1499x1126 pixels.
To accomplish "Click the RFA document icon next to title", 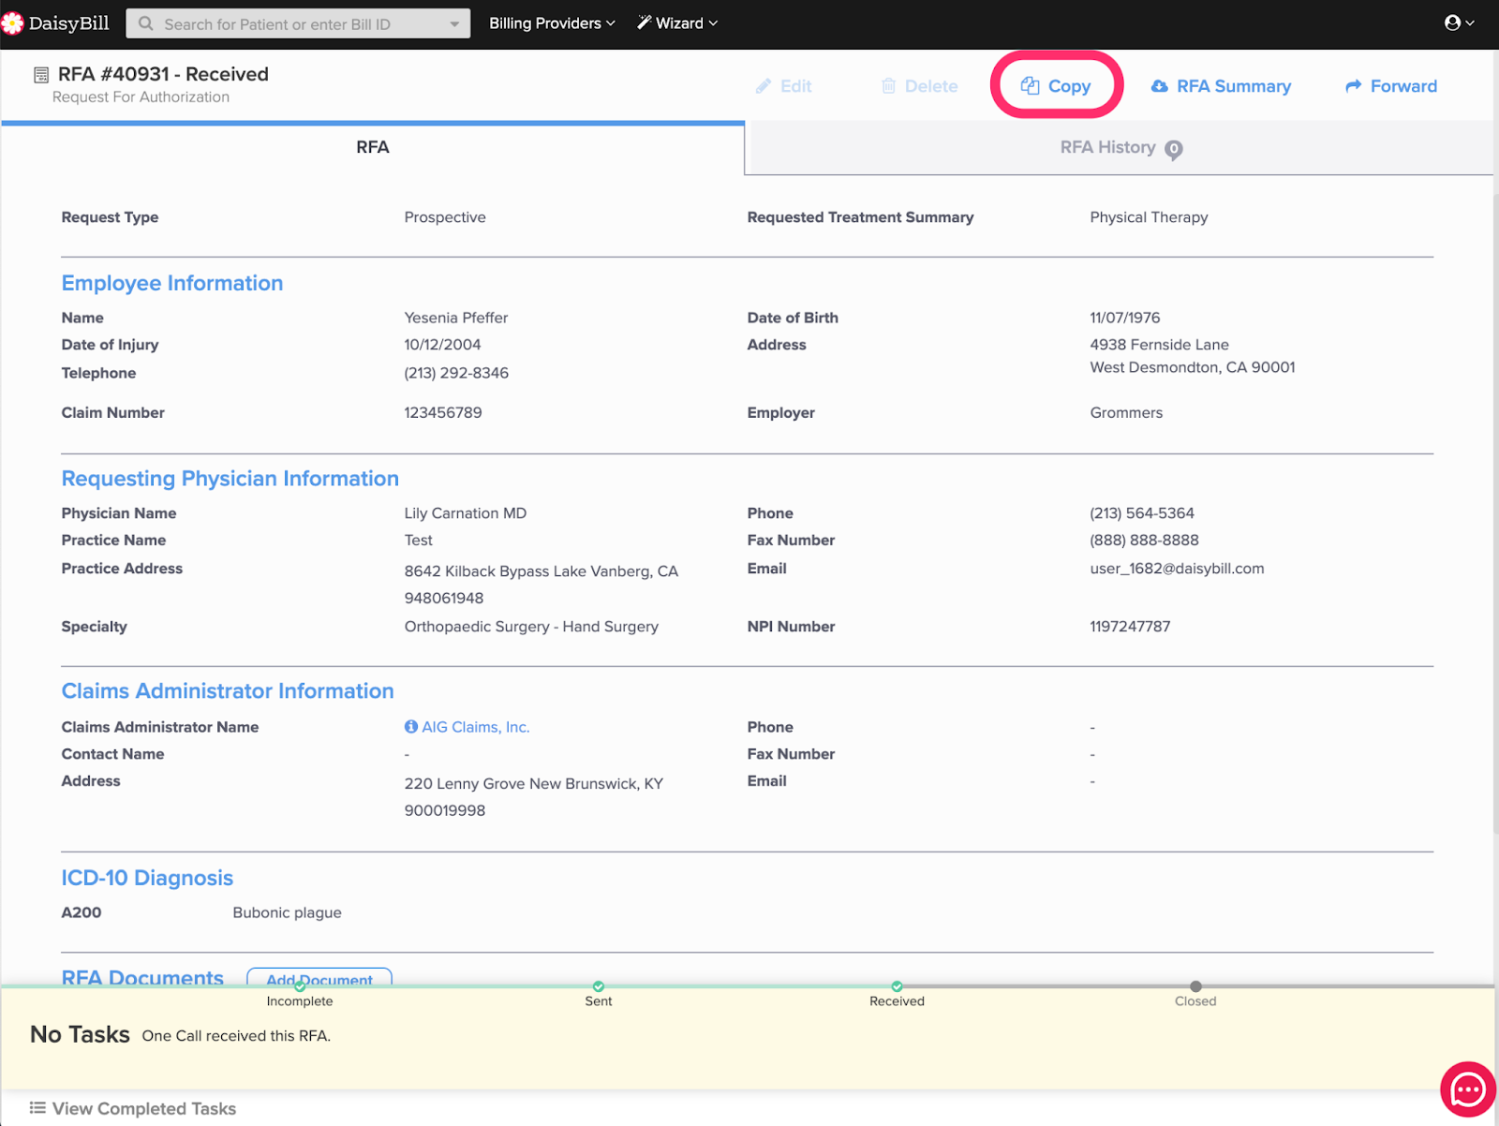I will click(41, 75).
